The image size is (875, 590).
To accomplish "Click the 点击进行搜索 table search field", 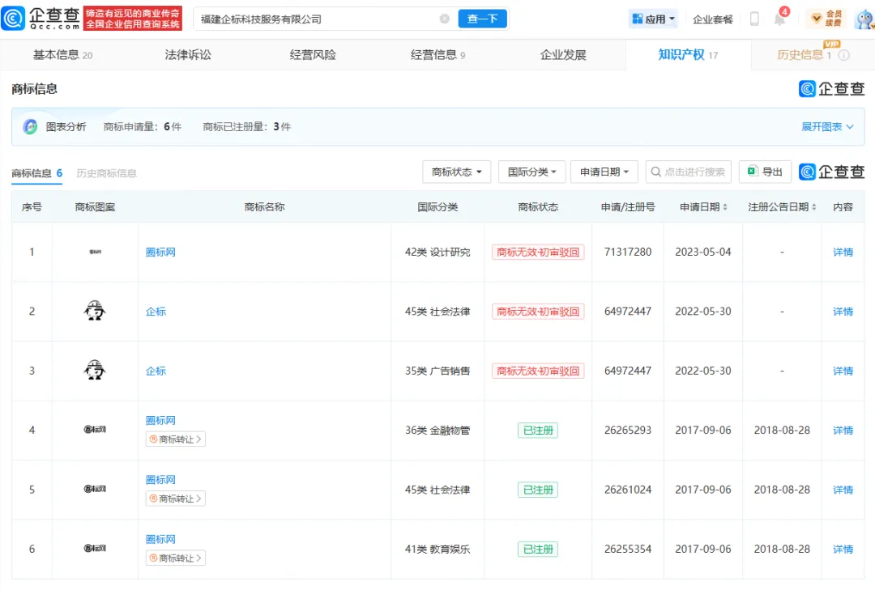I will (x=689, y=172).
